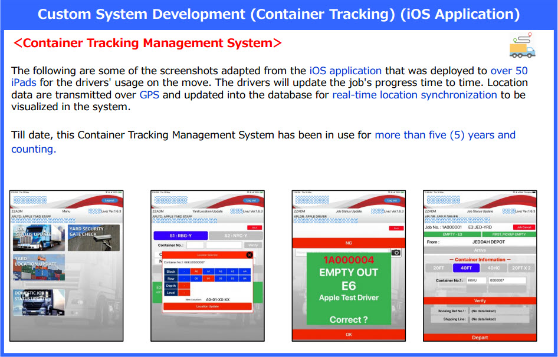The width and height of the screenshot is (558, 357).
Task: Select block A0 in location grid
Action: click(196, 272)
